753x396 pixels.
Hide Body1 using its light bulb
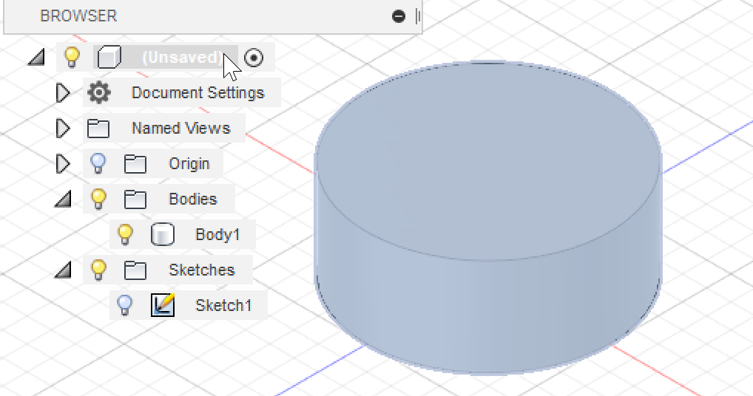pos(125,234)
